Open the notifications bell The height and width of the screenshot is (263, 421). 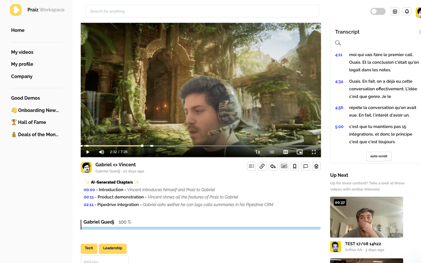407,12
